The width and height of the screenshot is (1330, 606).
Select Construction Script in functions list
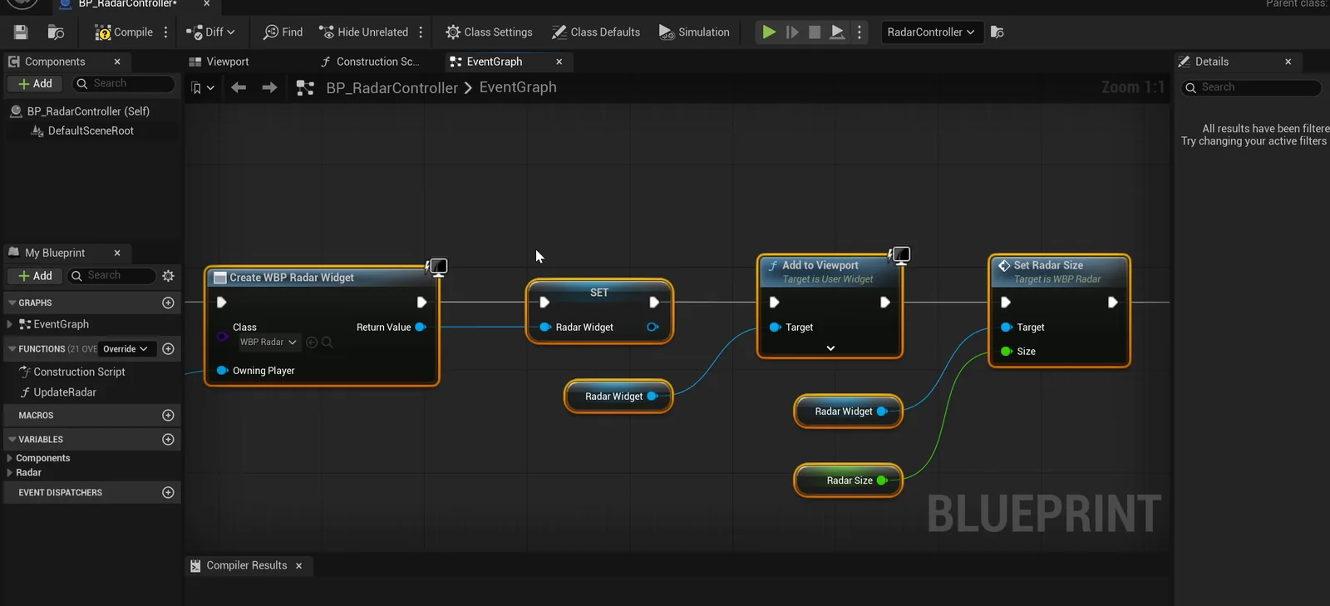79,372
